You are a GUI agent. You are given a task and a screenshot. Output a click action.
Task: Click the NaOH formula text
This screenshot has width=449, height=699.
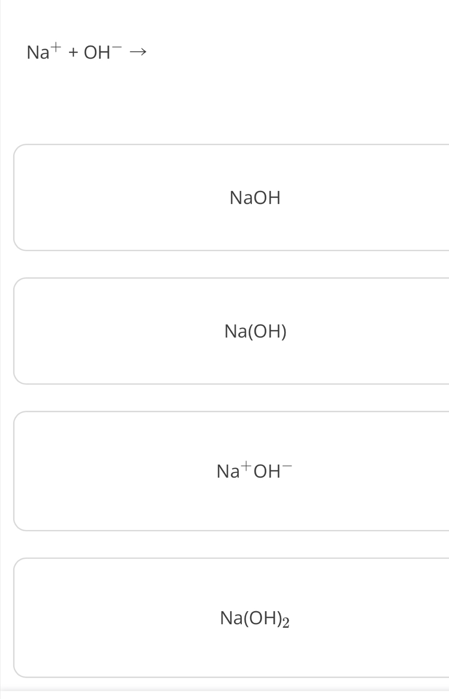click(255, 198)
